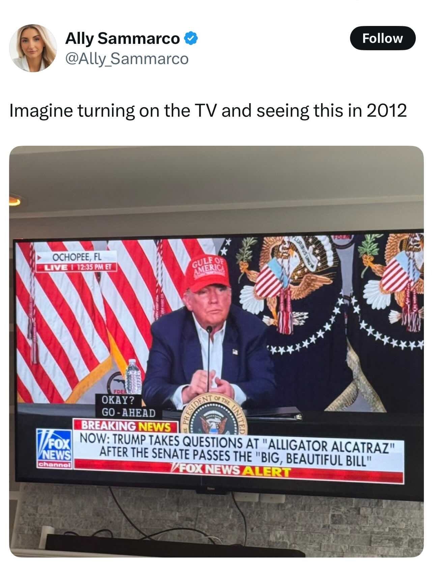Open Ally Sammarco's profile picture
Screen dimensions: 433x568
click(33, 48)
